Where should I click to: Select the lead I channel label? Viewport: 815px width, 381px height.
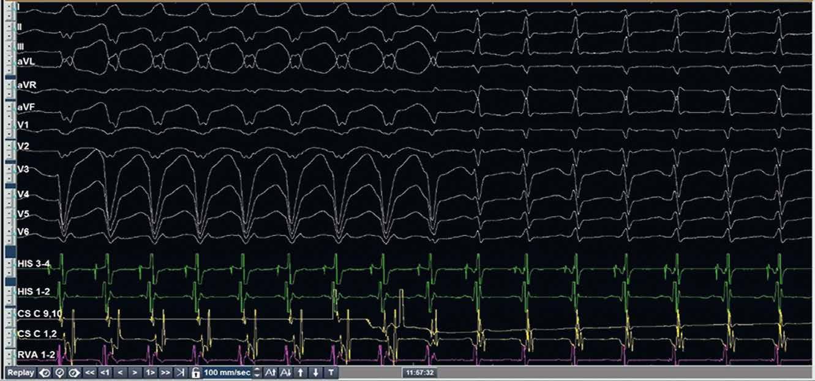pos(18,7)
